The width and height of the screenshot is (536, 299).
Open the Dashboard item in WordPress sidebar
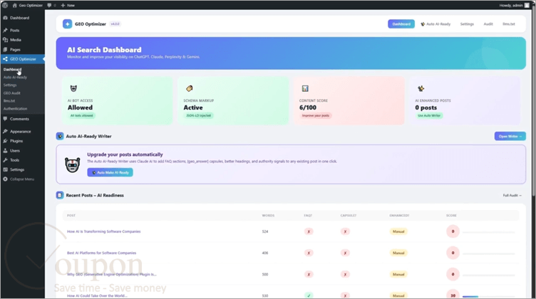(19, 18)
